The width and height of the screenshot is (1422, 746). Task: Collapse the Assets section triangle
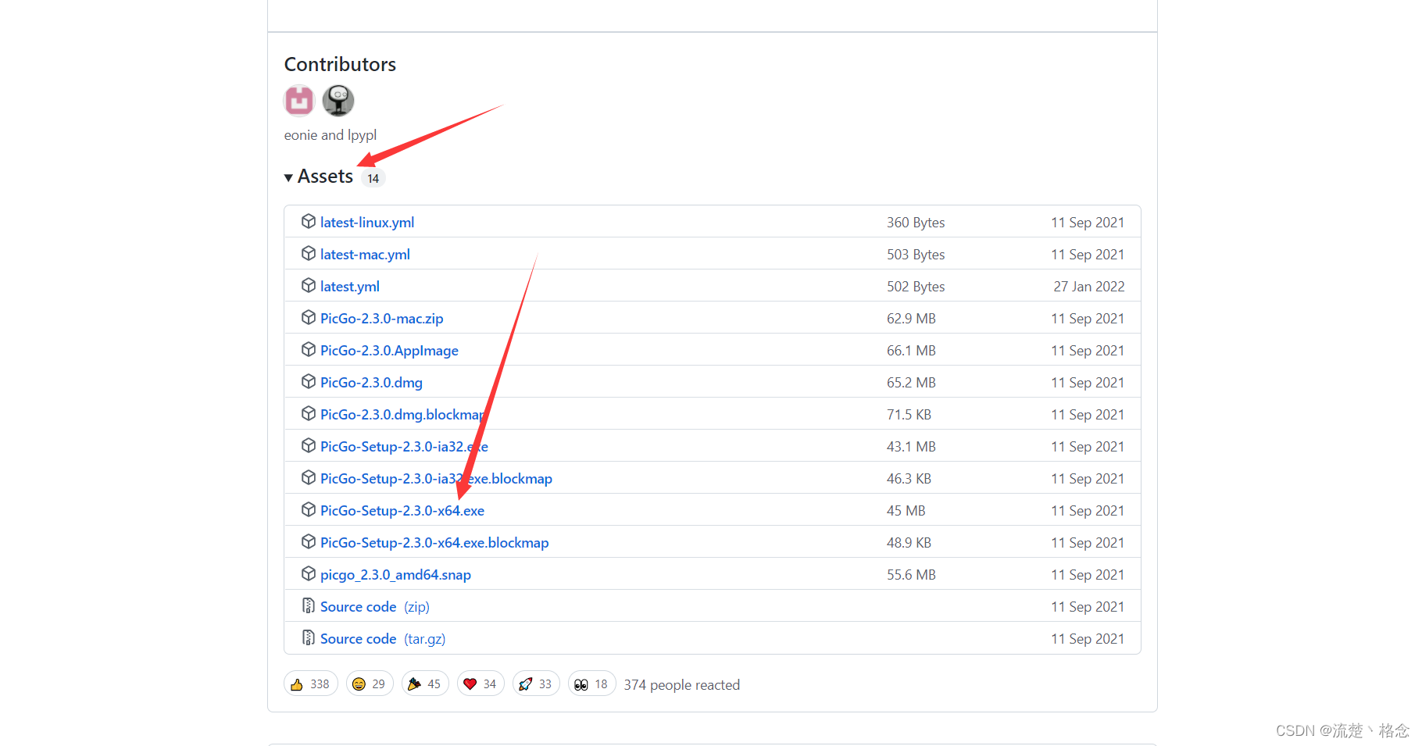(x=288, y=177)
